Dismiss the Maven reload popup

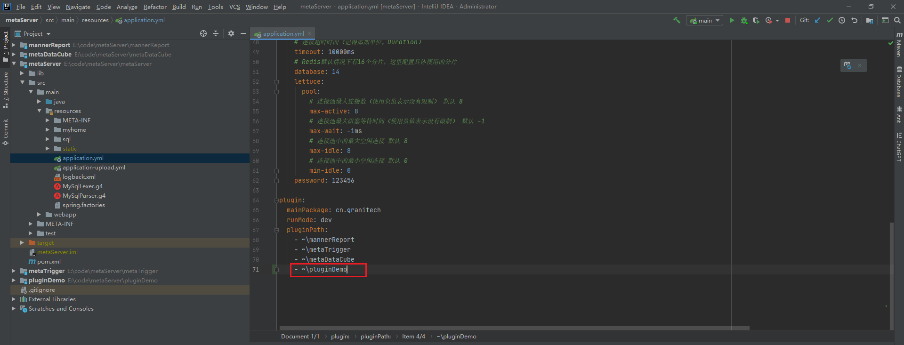[860, 65]
